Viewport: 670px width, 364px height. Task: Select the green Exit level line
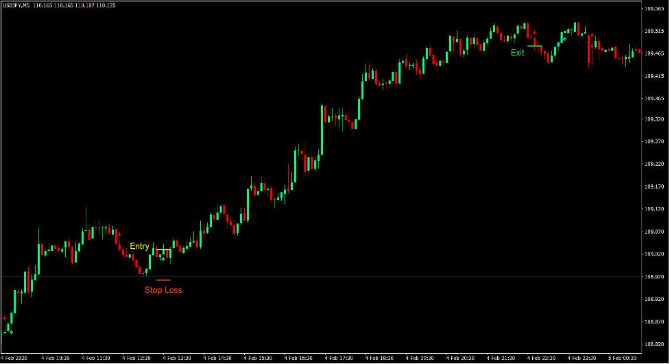click(534, 46)
